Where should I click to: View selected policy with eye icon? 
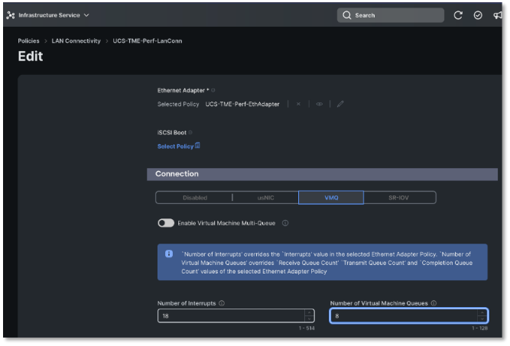pyautogui.click(x=320, y=104)
